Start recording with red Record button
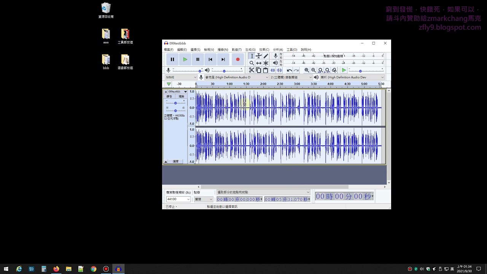 [x=238, y=59]
